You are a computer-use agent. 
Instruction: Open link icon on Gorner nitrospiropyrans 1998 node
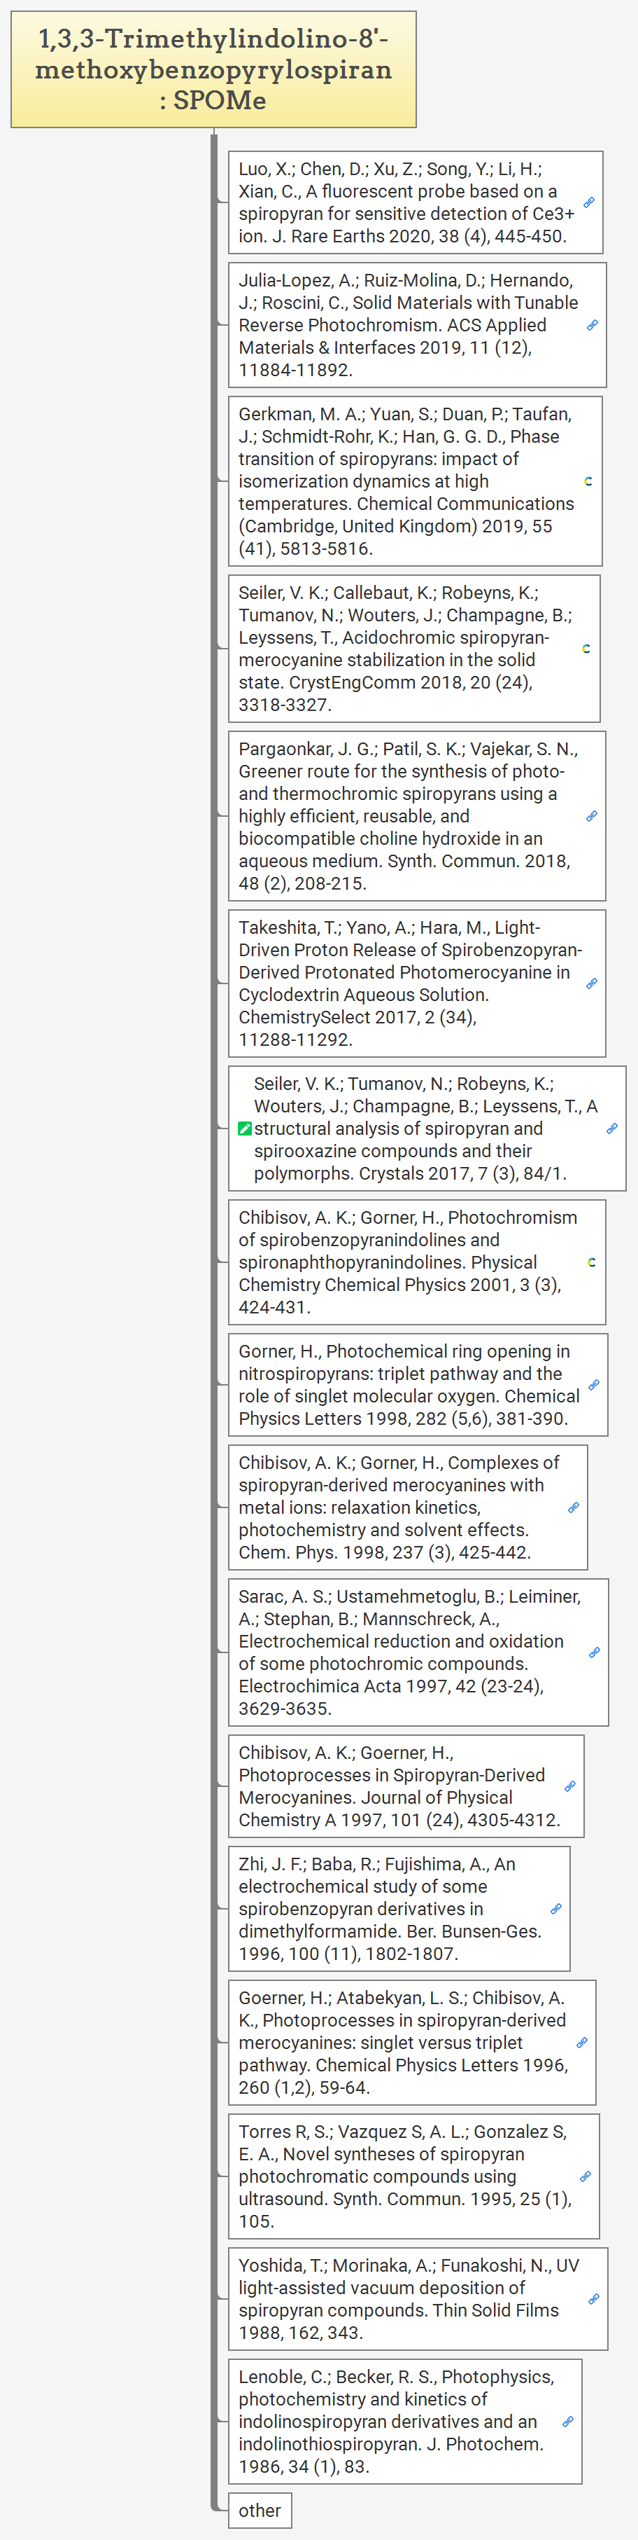coord(593,1386)
